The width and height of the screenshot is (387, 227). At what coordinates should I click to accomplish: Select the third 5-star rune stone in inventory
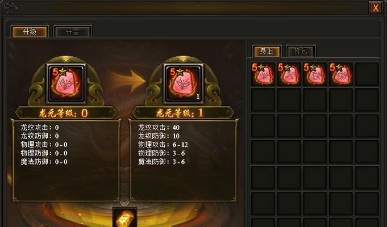point(315,74)
